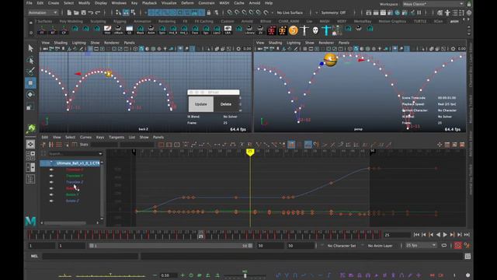
Task: Toggle the Rotate Z channel mute icon
Action: pyautogui.click(x=51, y=201)
